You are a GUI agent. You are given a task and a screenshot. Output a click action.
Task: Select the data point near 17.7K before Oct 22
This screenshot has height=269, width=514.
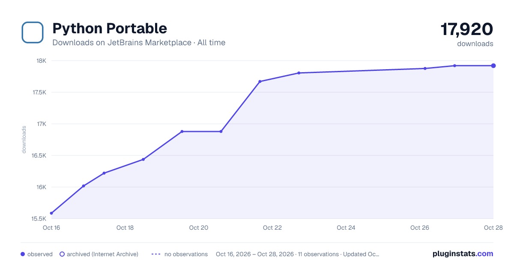[x=260, y=81]
